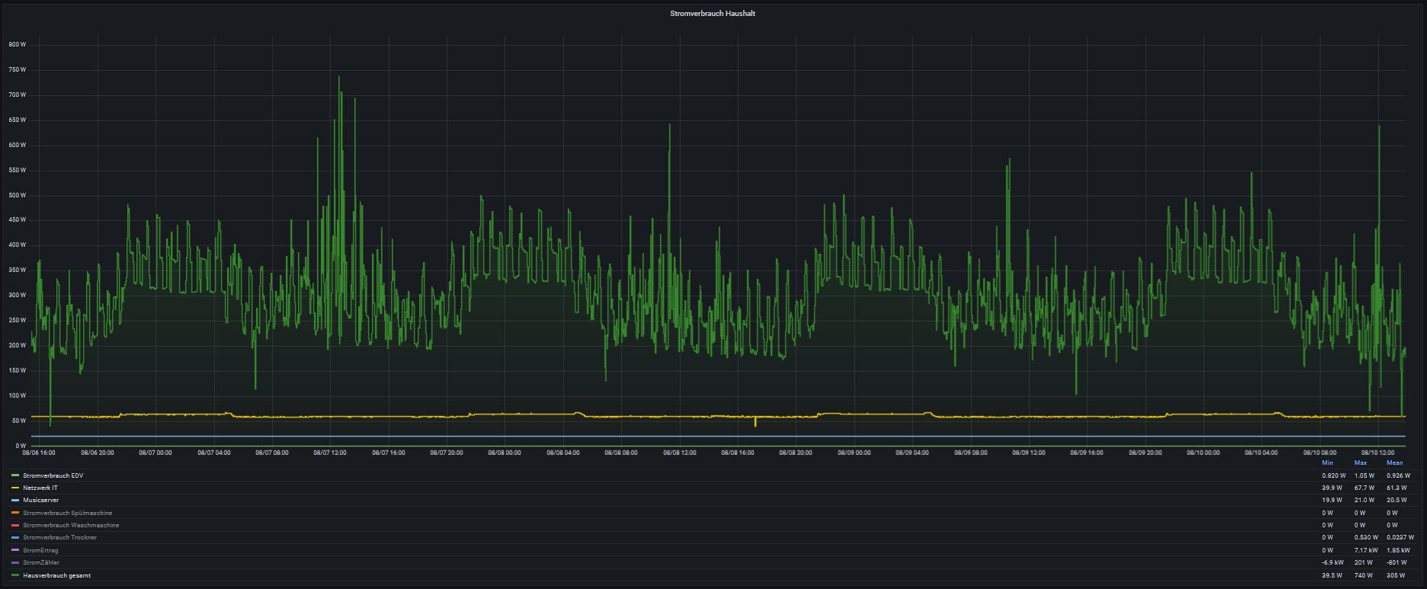
Task: Click the purple StromZähler legend color icon
Action: (15, 562)
